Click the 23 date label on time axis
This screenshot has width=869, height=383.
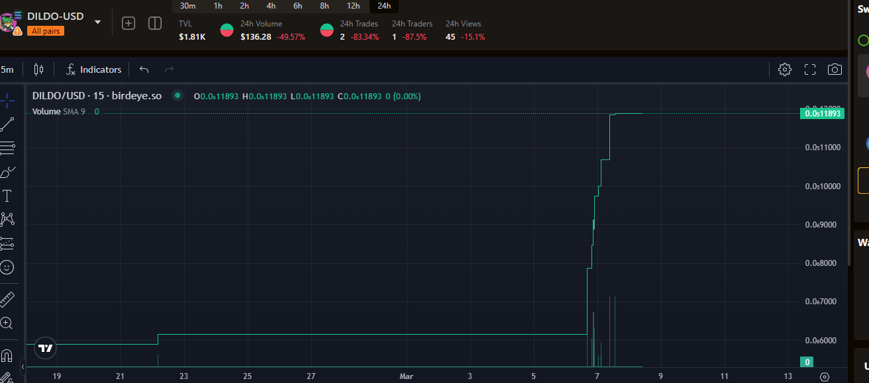coord(183,376)
